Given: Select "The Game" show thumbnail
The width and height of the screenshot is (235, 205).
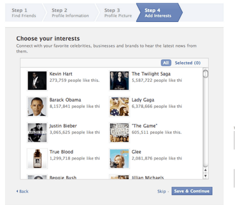Looking at the screenshot, I should [x=119, y=132].
